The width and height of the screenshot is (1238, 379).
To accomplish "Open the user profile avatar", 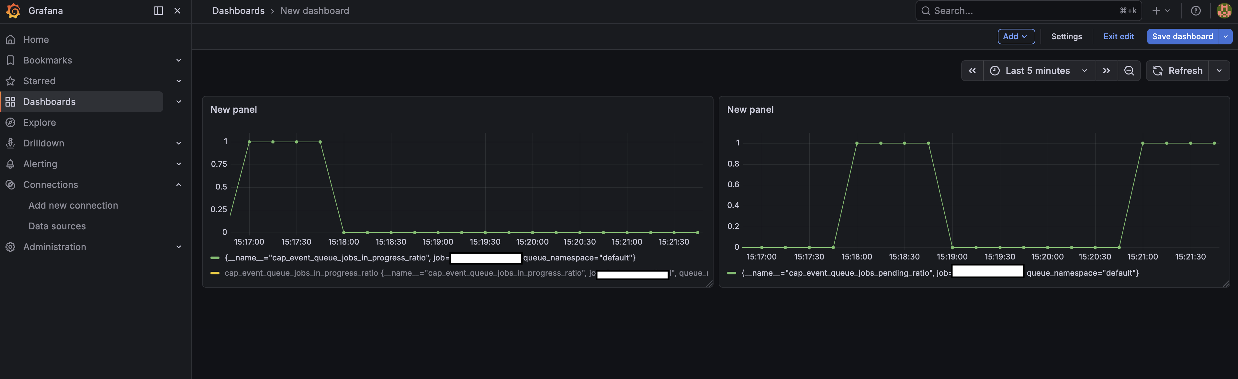I will pos(1223,11).
